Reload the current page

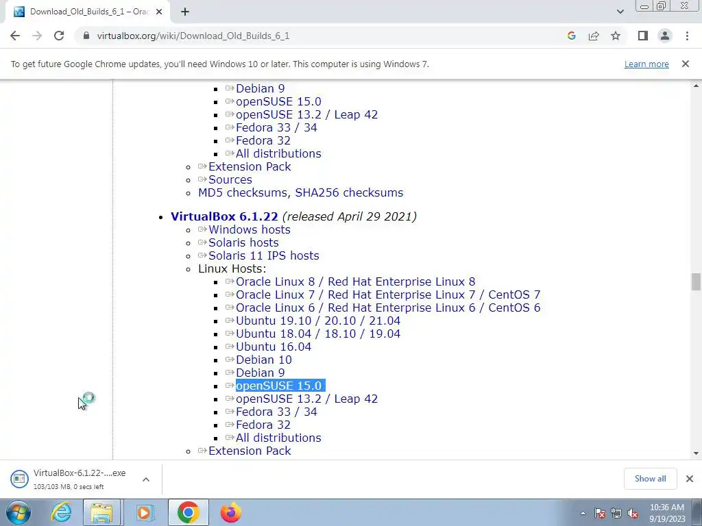point(59,36)
